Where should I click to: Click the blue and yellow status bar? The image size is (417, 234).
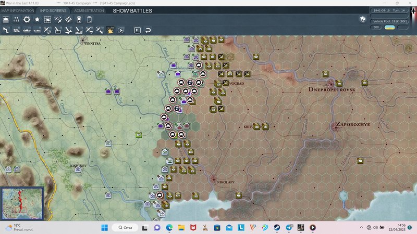(389, 28)
